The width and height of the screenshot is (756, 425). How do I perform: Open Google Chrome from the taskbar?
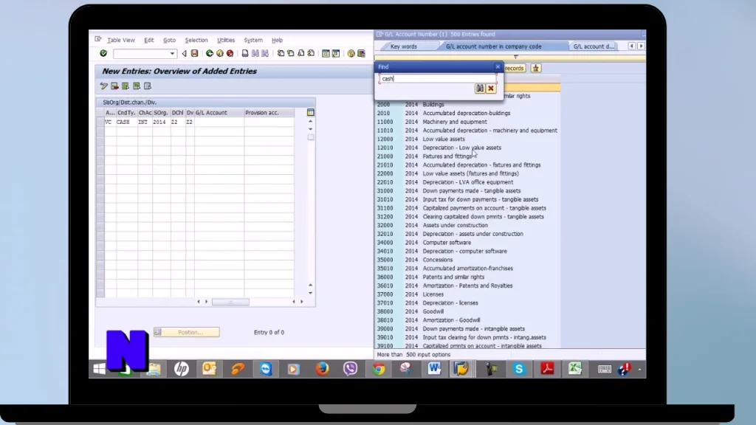coord(379,369)
